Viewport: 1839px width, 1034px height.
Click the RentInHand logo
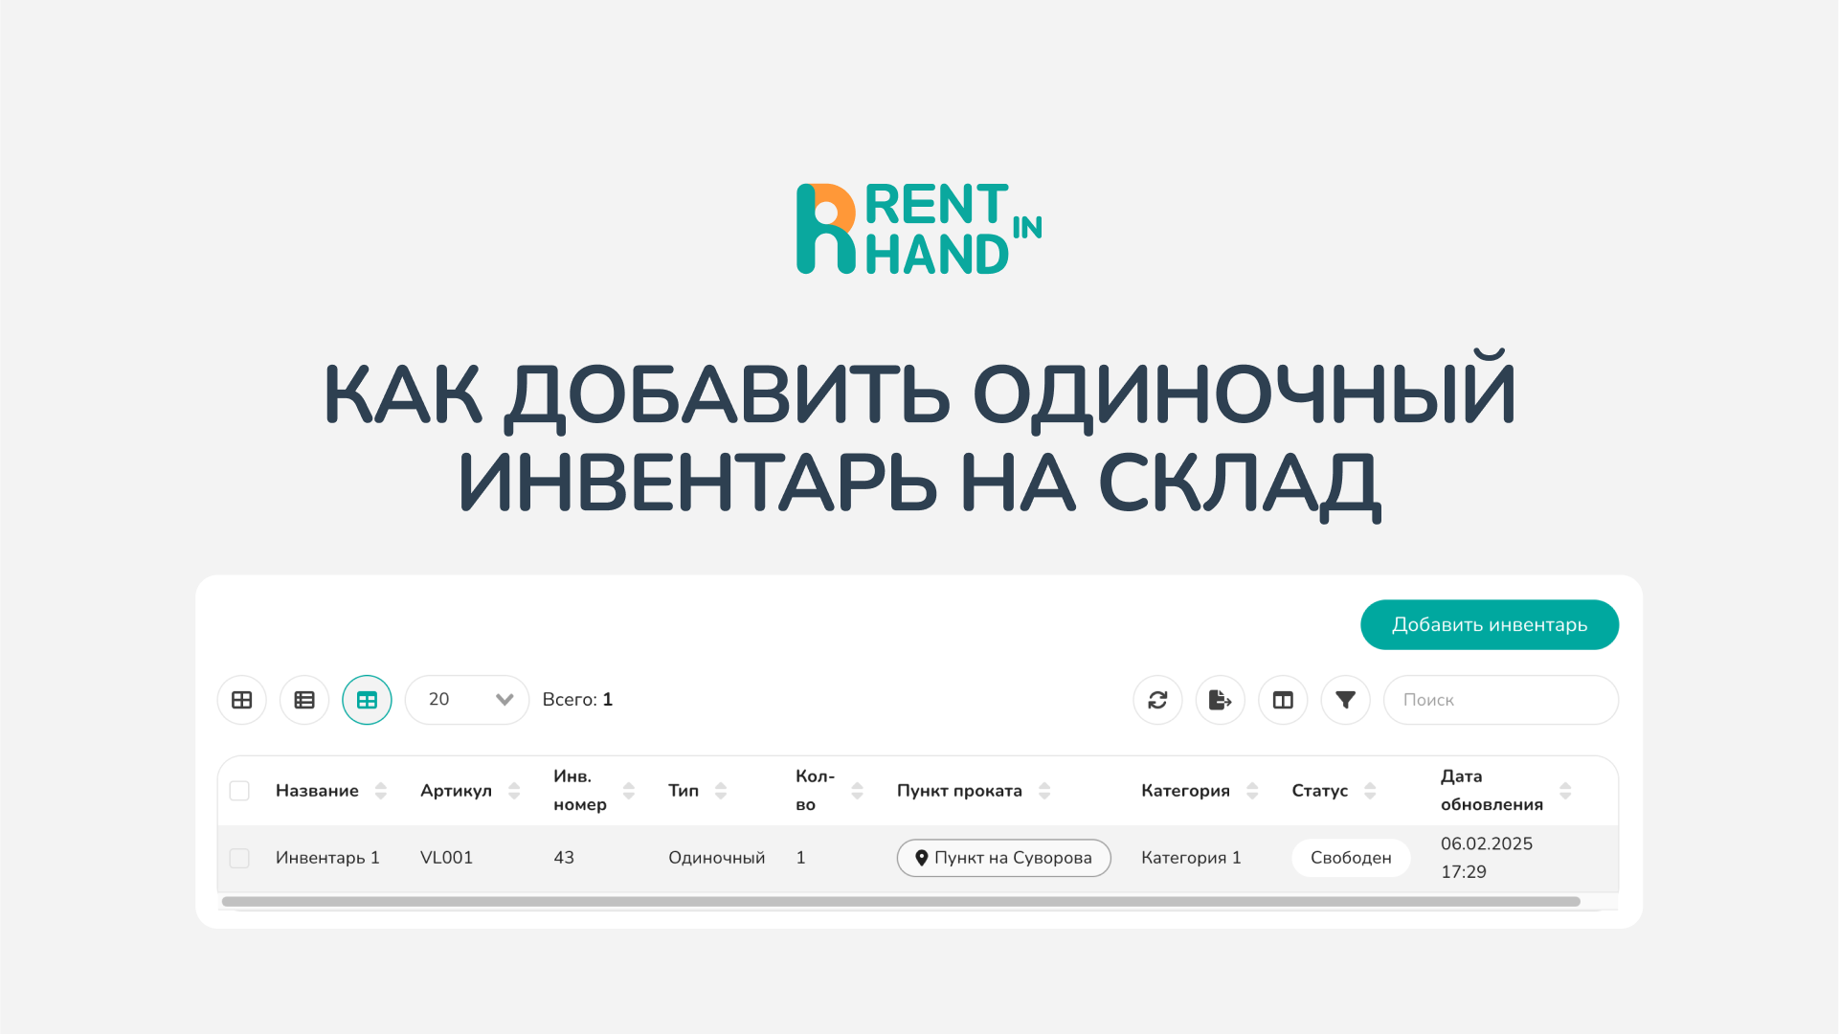pos(919,229)
